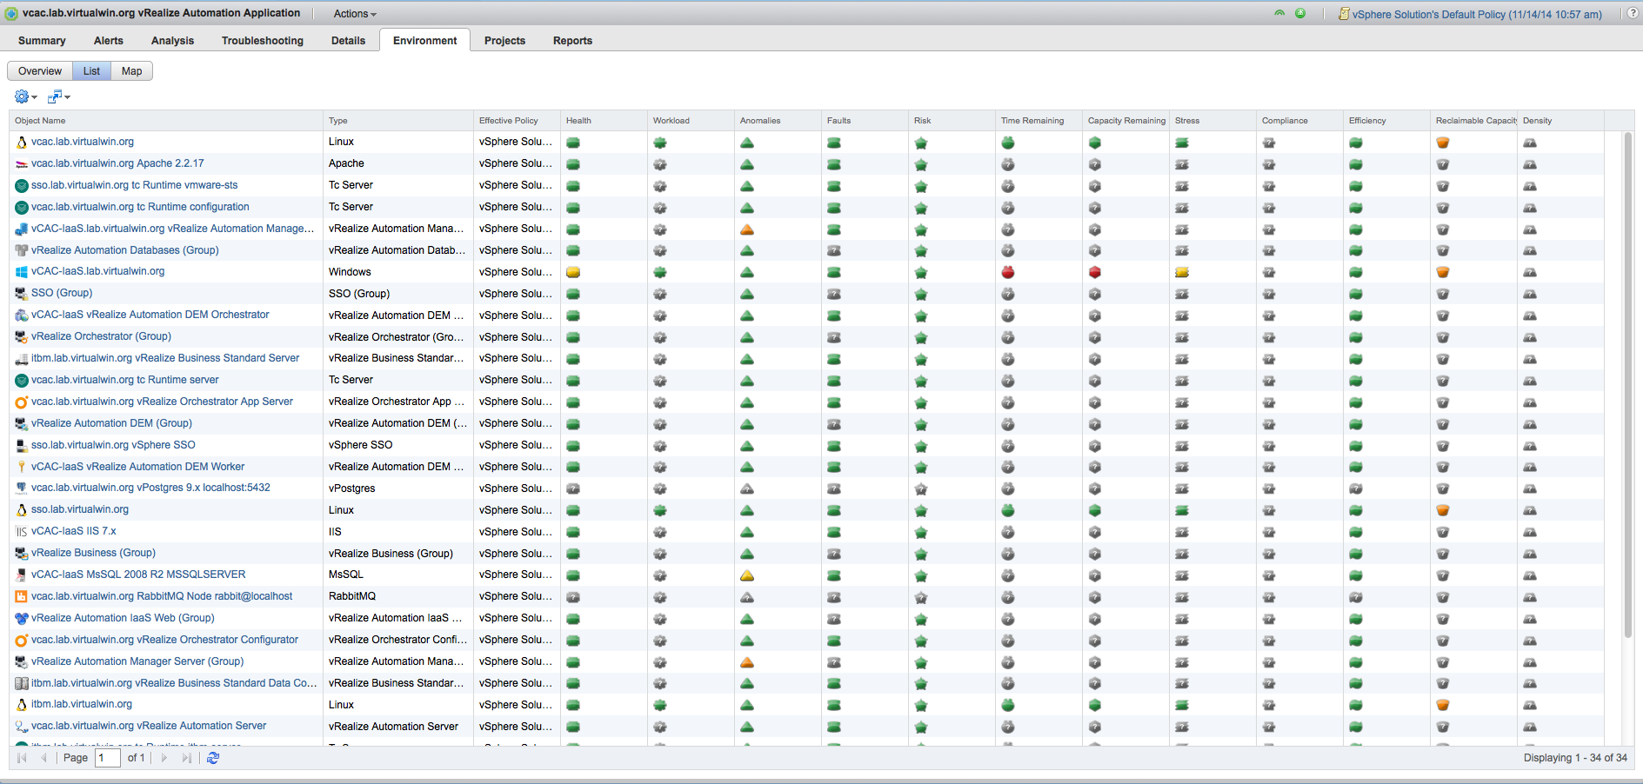The height and width of the screenshot is (784, 1643).
Task: Click the red Capacity Remaining icon for vCAC-IaaS.lab.virtualwin.org
Action: 1095,272
